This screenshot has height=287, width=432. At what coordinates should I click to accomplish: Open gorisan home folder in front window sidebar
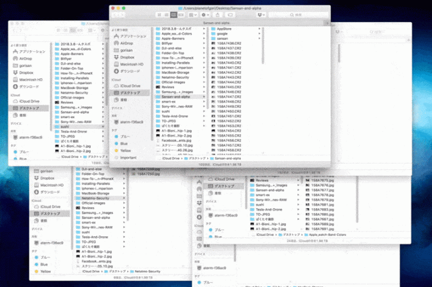coord(124,50)
